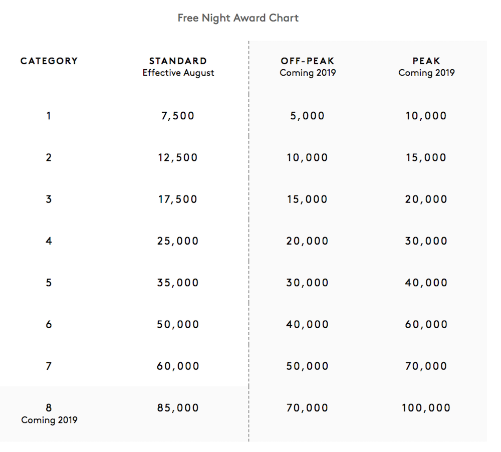The height and width of the screenshot is (452, 501).
Task: Click the 17,500 standard rate cell
Action: coord(178,199)
